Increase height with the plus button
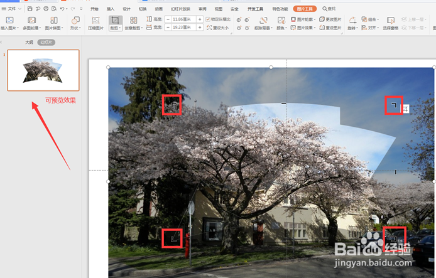Viewport: 436px width, 278px height. [x=200, y=19]
